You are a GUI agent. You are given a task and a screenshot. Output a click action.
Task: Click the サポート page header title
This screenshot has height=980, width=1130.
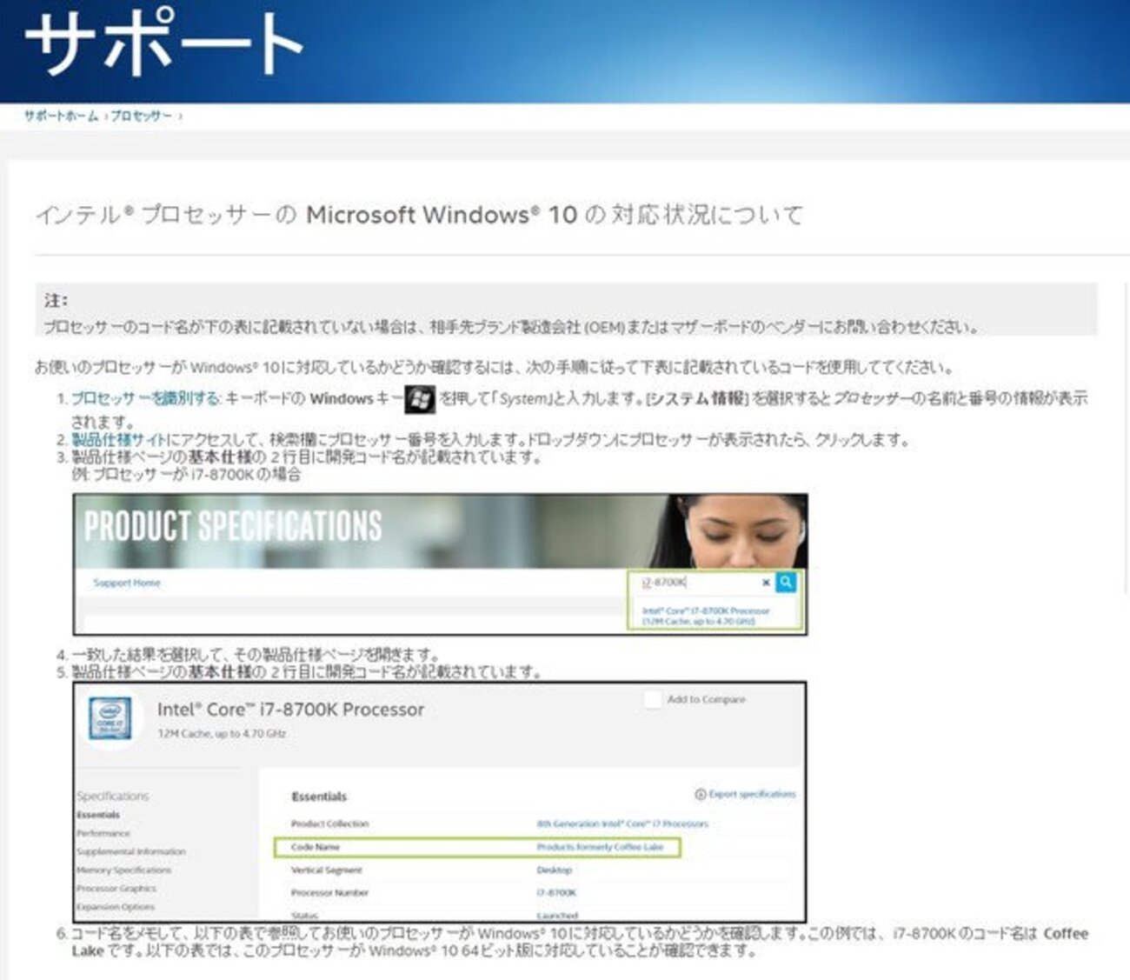163,43
